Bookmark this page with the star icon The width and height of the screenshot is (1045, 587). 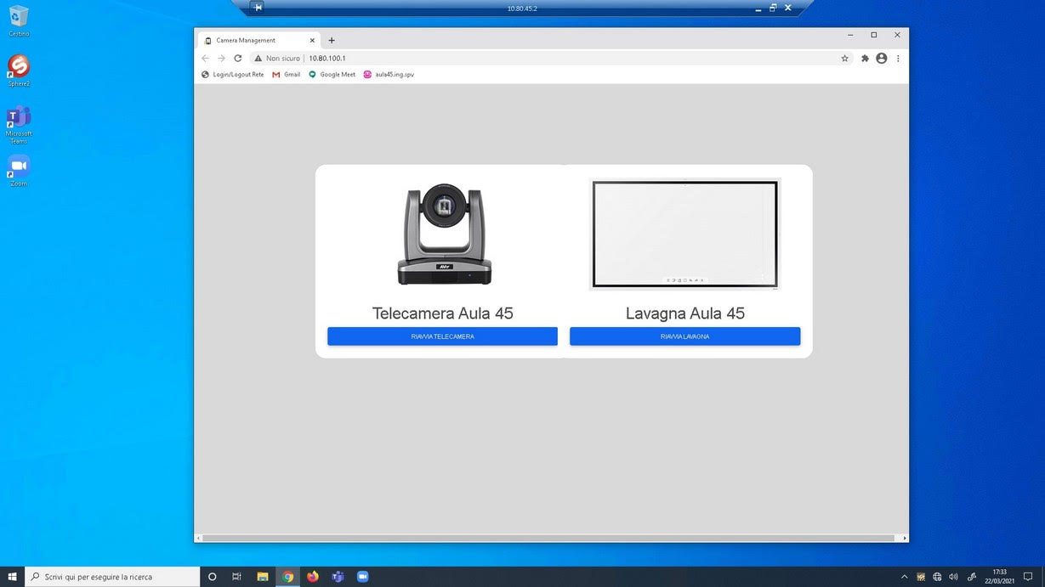pos(844,59)
